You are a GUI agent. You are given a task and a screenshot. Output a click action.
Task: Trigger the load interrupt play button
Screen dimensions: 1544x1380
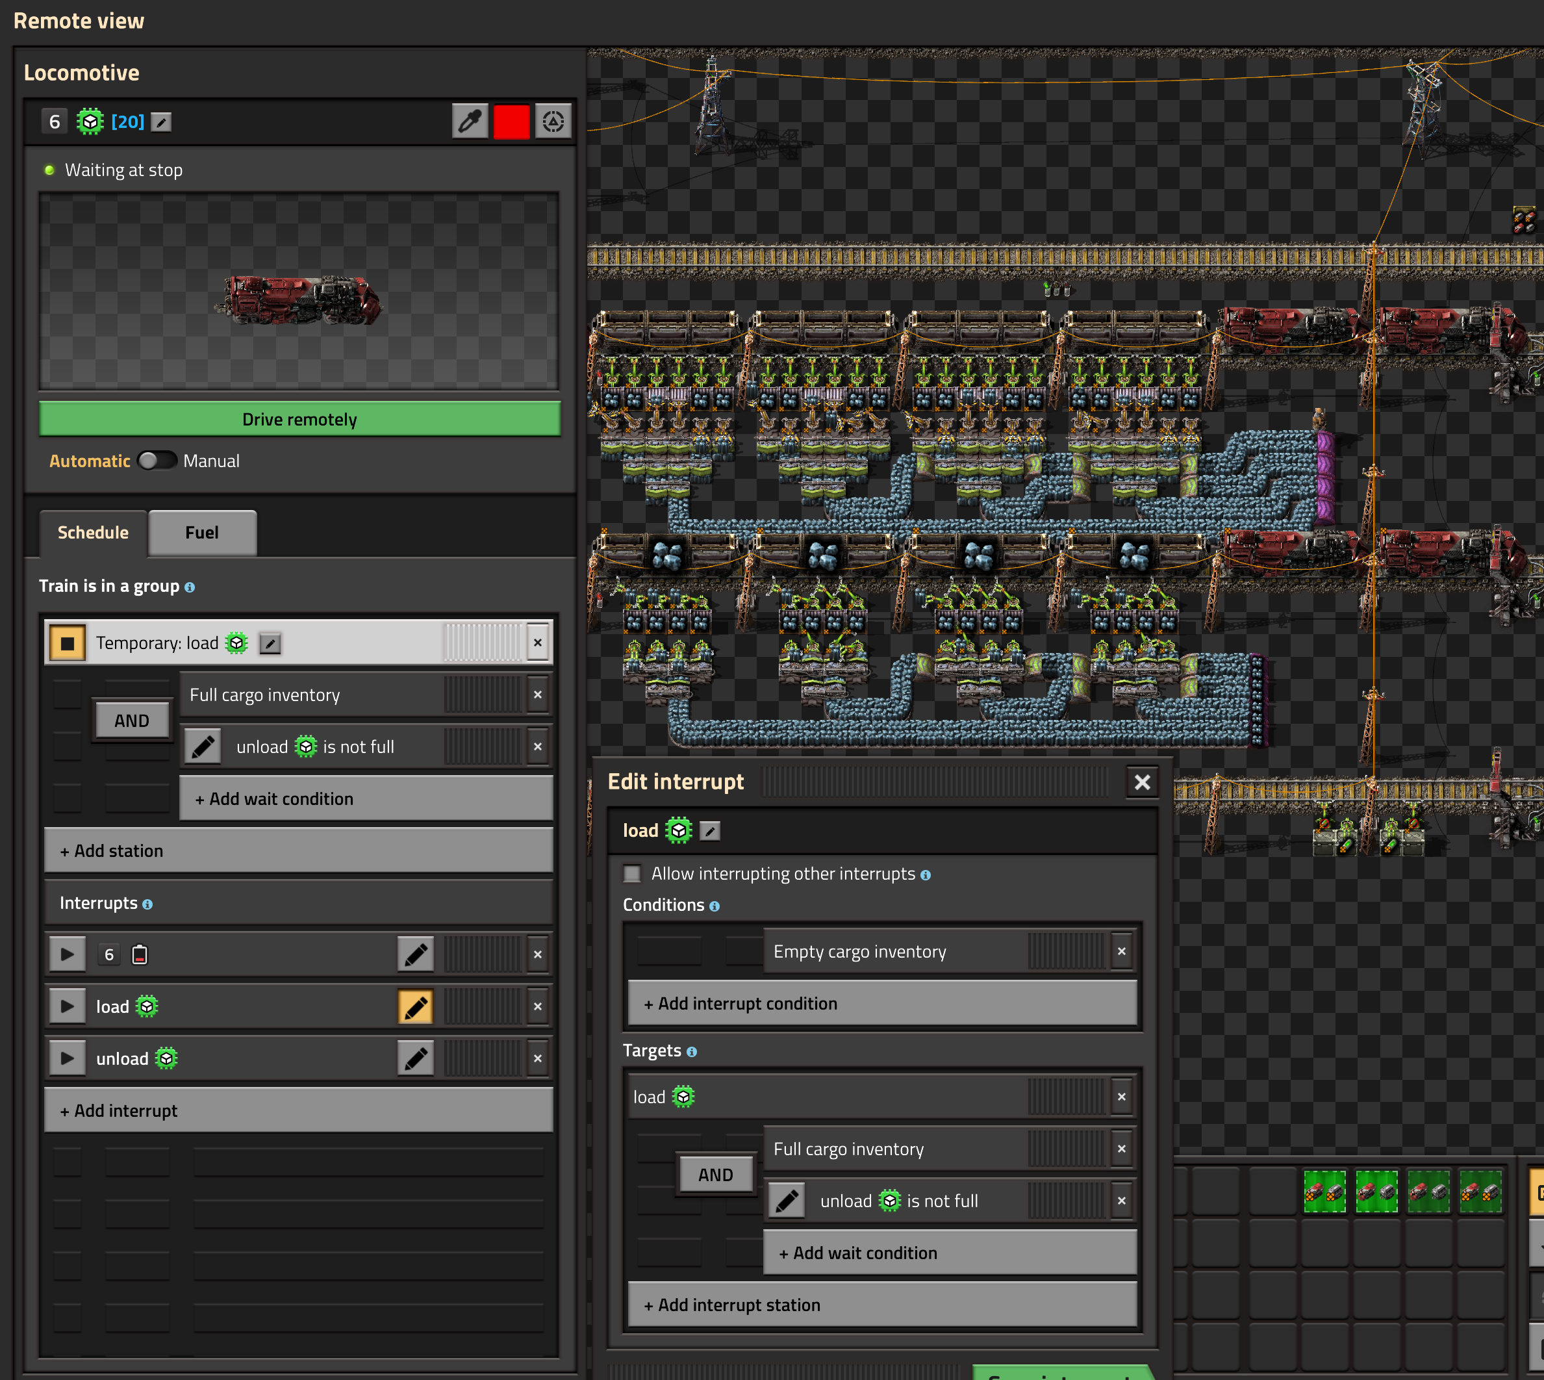pyautogui.click(x=68, y=1007)
